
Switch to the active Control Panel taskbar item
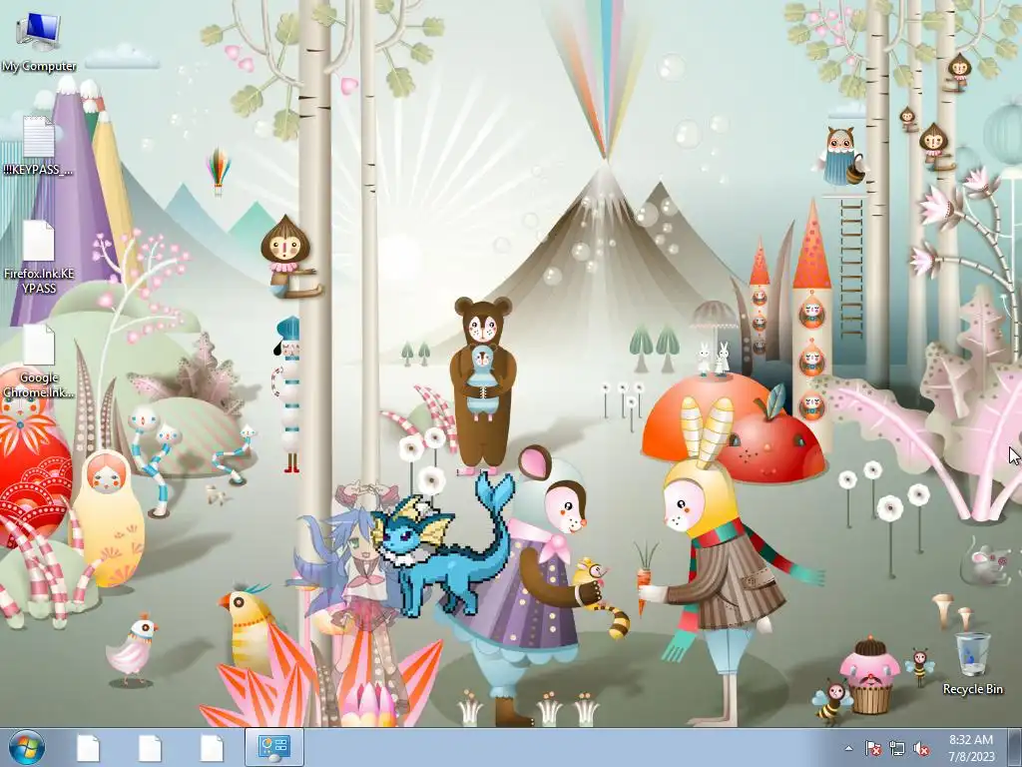click(x=273, y=747)
